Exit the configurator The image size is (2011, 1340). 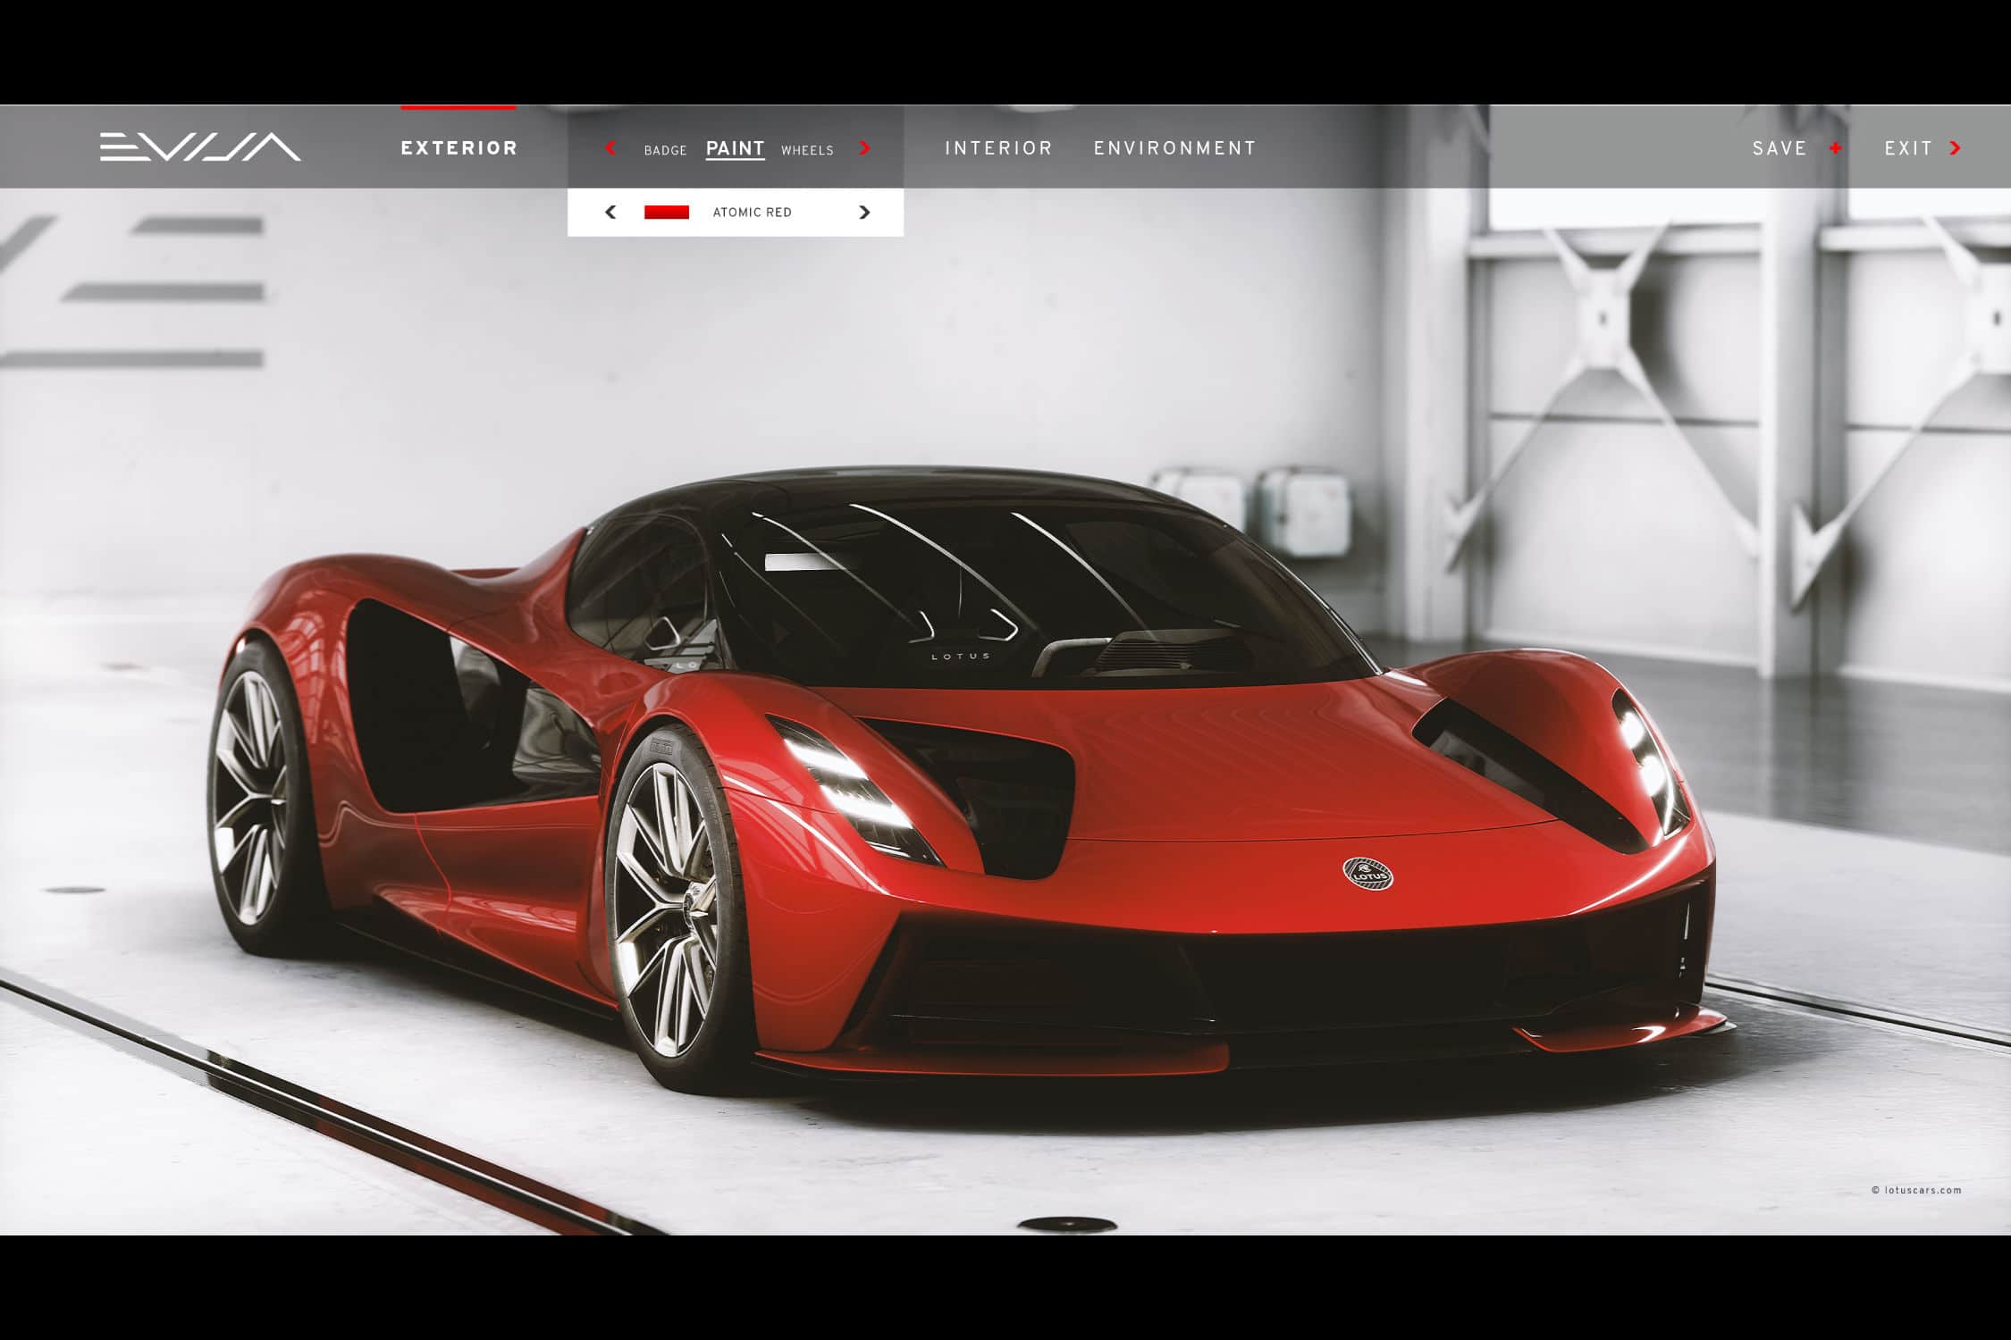(x=1908, y=148)
